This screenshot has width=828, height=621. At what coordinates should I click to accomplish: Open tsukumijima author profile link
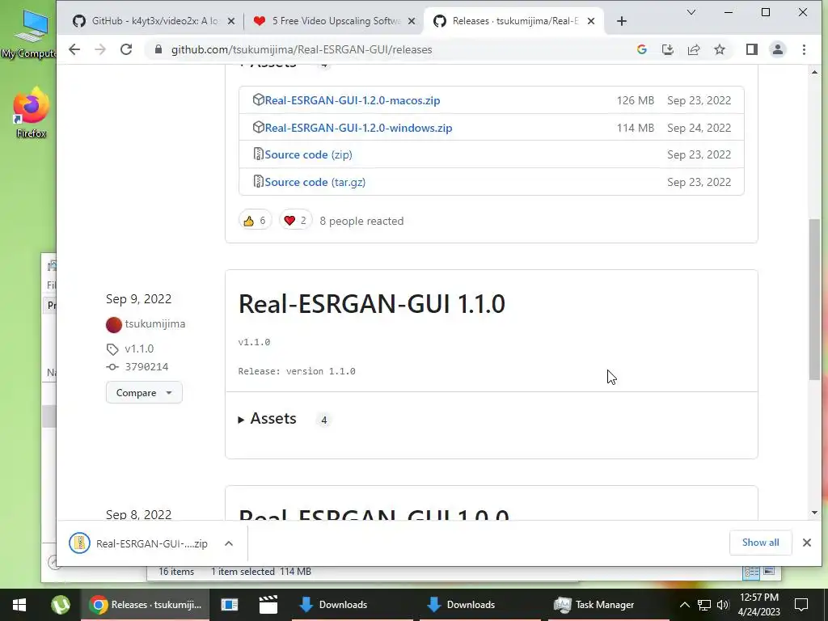point(154,323)
